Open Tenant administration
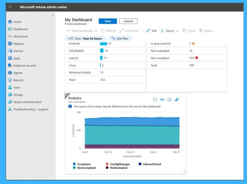The image size is (247, 184). [x=27, y=102]
